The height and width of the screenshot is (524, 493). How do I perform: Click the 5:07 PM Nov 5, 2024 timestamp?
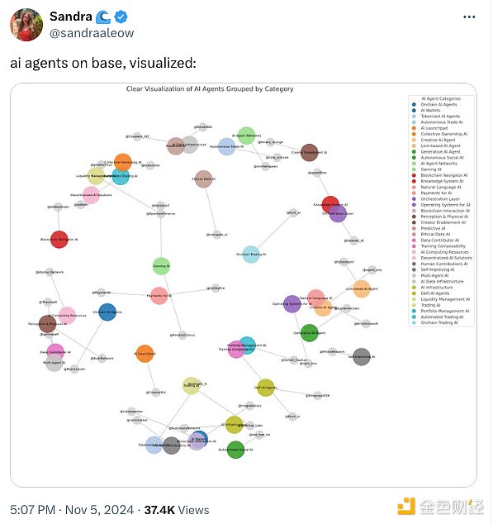tap(72, 510)
